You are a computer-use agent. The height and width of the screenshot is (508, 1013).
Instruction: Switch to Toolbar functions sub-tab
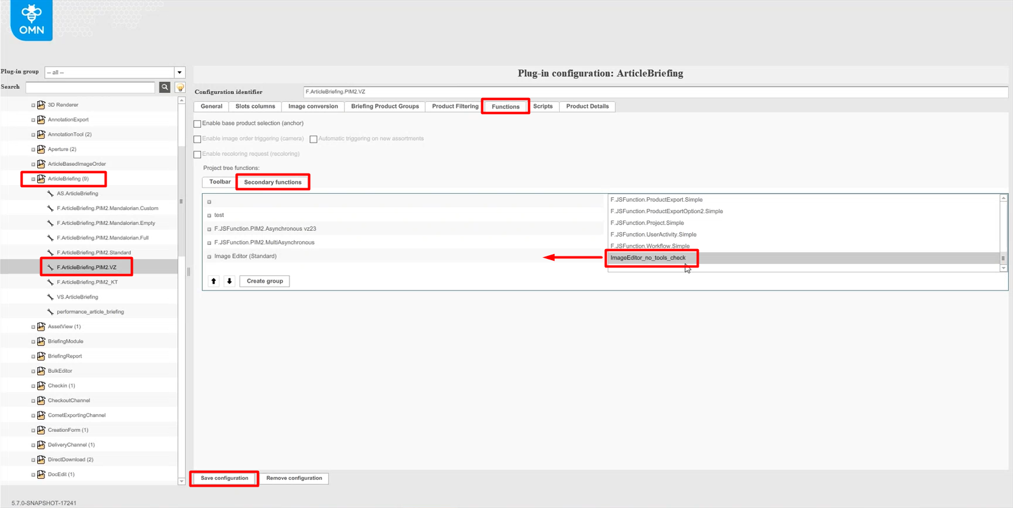tap(220, 182)
